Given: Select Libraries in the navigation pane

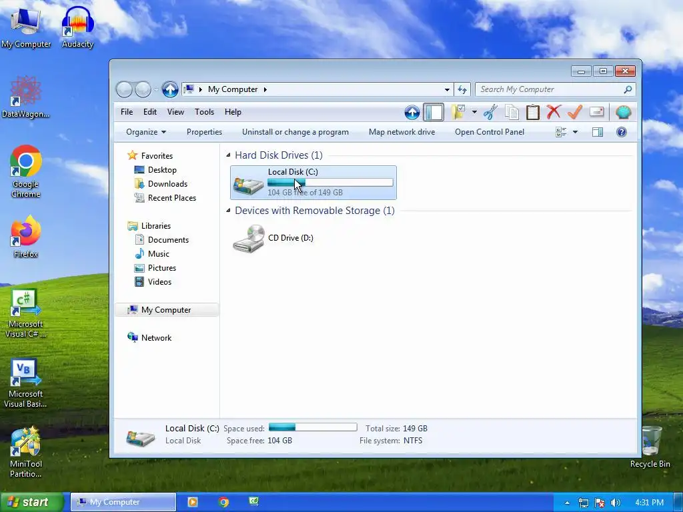Looking at the screenshot, I should 156,226.
